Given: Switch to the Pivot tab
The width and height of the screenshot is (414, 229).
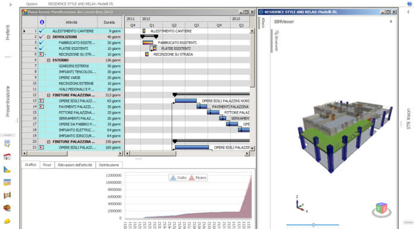Looking at the screenshot, I should pos(47,165).
